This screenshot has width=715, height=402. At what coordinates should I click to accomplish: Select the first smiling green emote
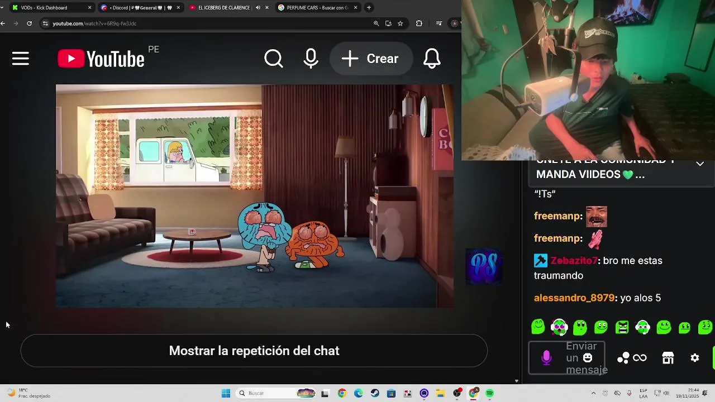coord(538,327)
